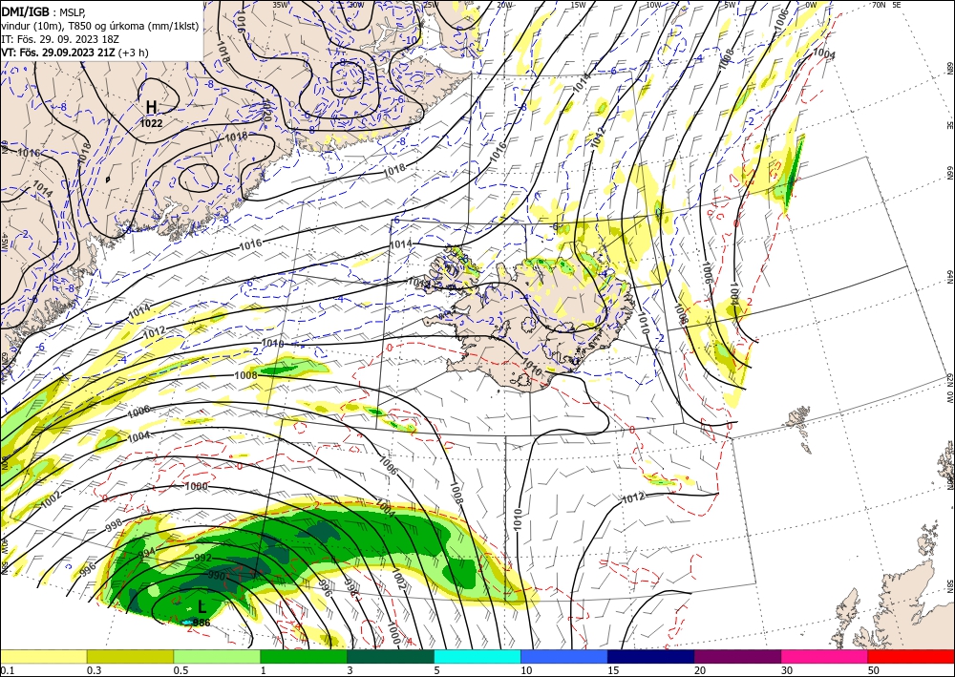Click the "0.1" legend value
This screenshot has height=677, width=955.
click(6, 670)
